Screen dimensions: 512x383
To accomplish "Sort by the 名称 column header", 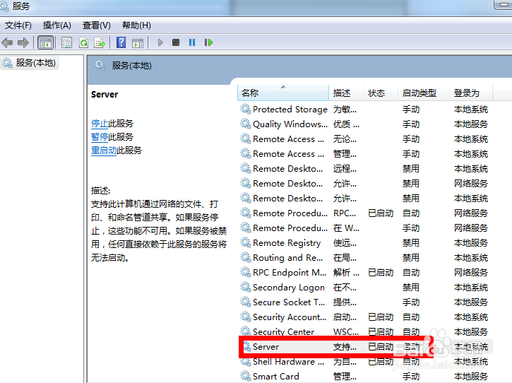I will [282, 93].
